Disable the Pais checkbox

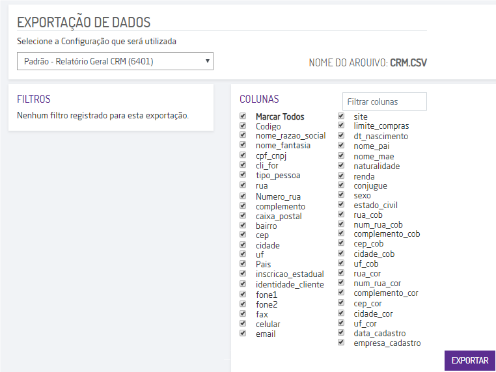pos(243,263)
